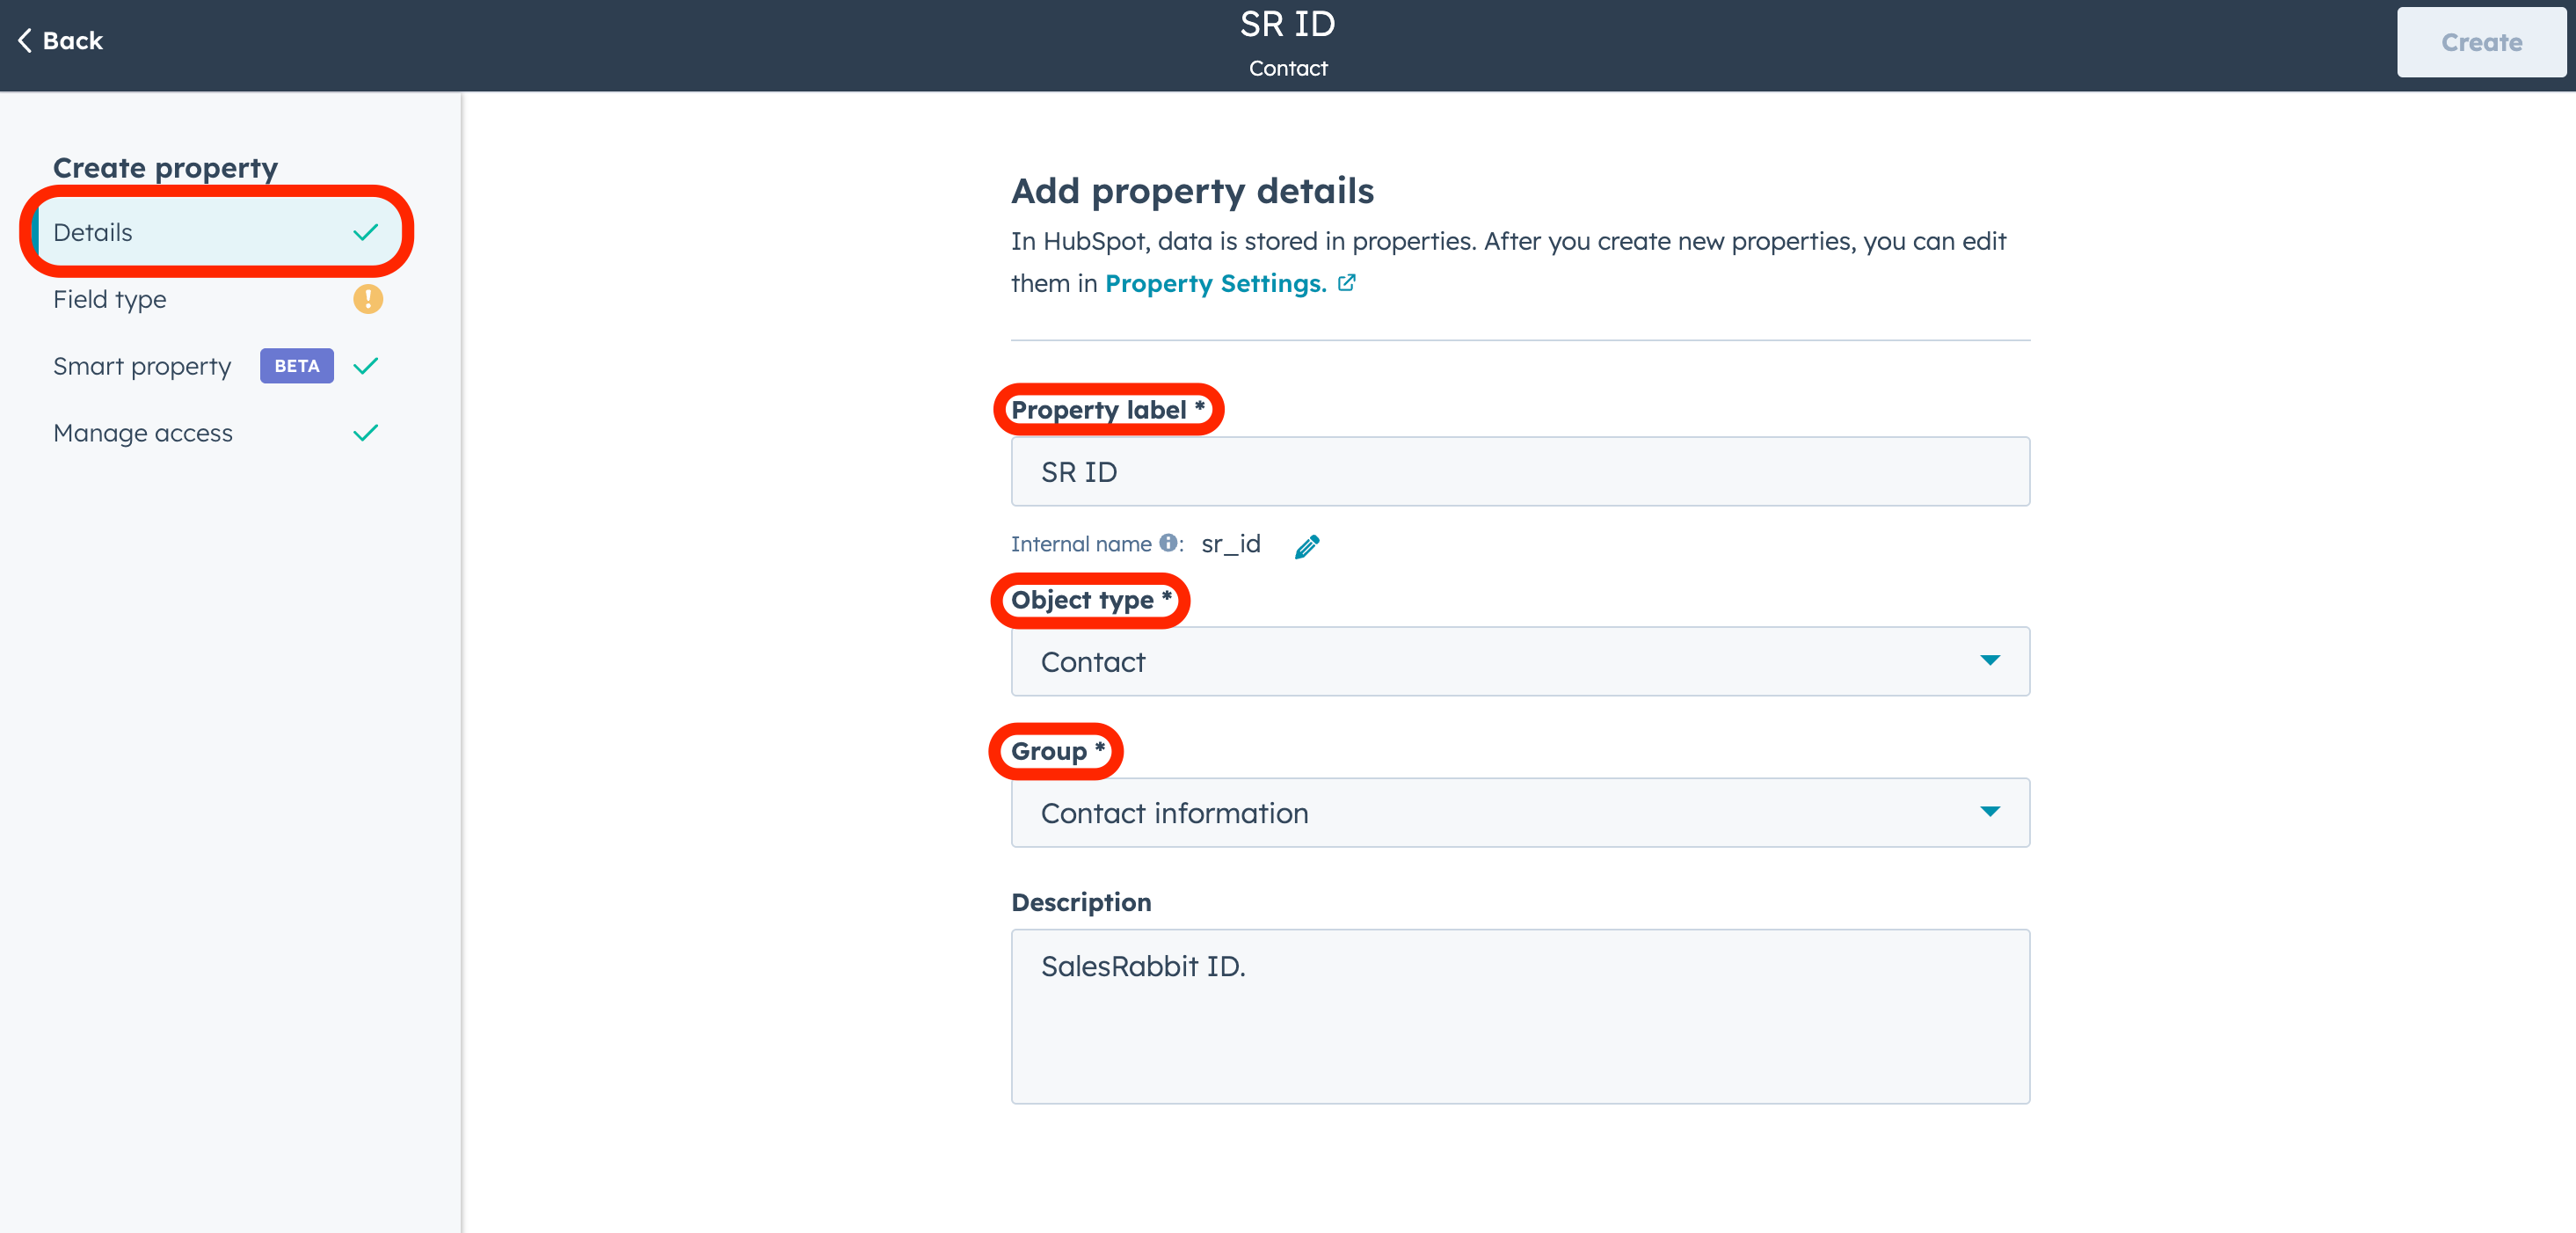Viewport: 2576px width, 1233px height.
Task: Open the Object type dropdown showing Contact
Action: point(1519,661)
